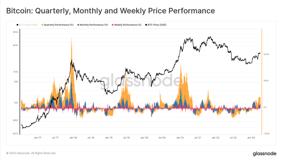
Task: Click the red Weekly legend dot
Action: tap(113, 25)
